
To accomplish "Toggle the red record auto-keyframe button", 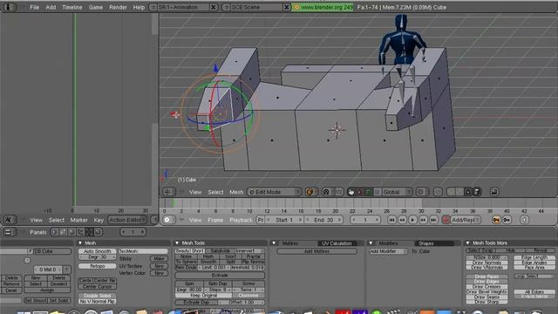I will [x=446, y=220].
